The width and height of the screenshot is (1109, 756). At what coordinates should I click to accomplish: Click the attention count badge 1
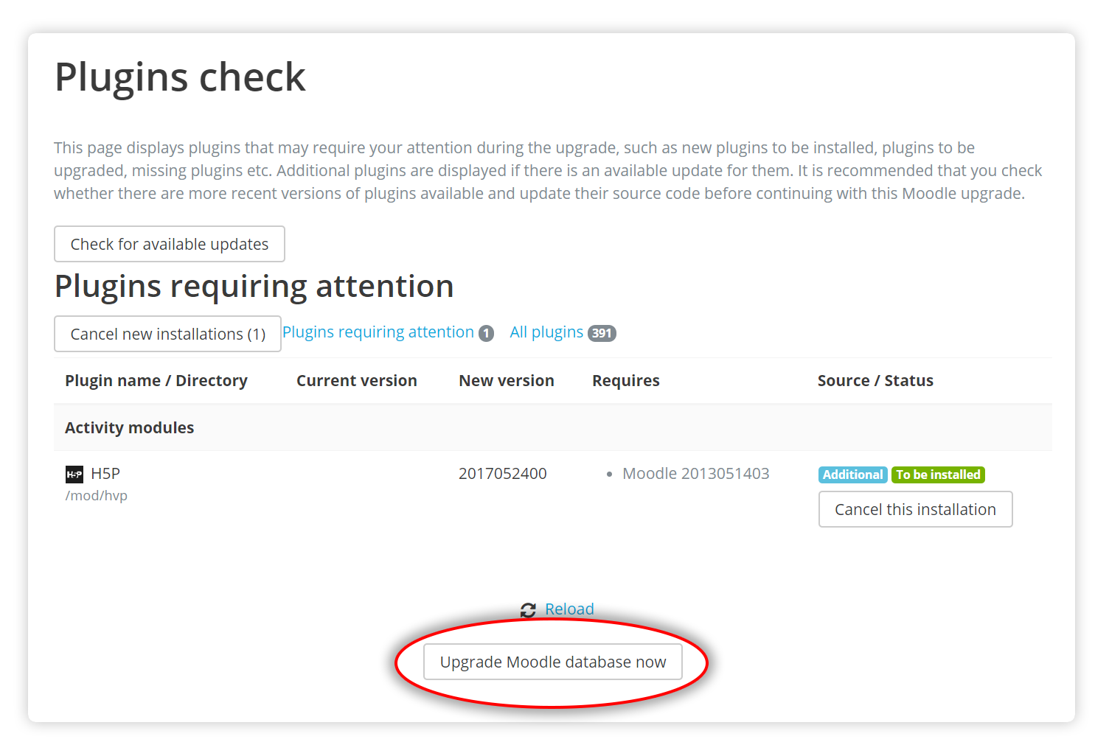pos(486,333)
